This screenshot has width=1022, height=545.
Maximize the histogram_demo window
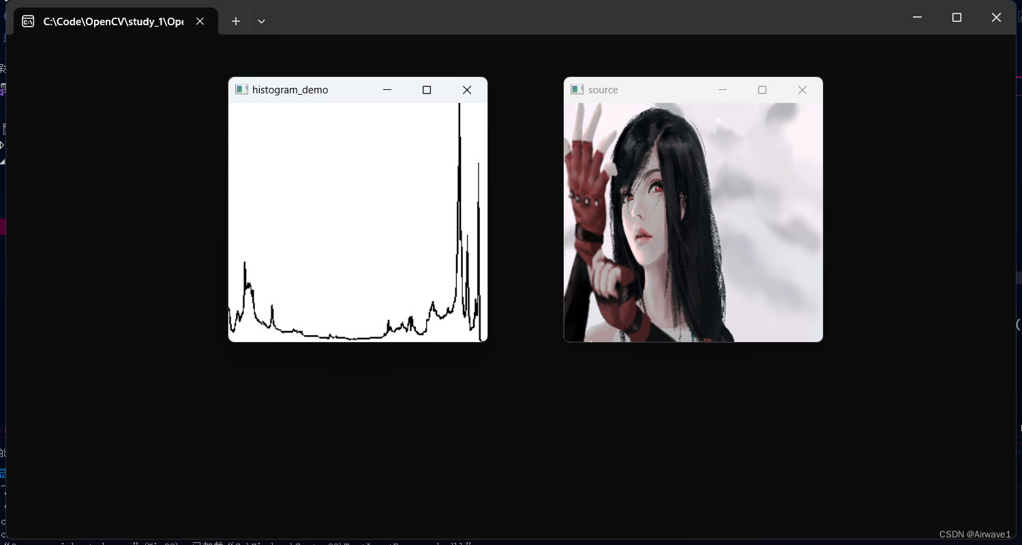pyautogui.click(x=427, y=90)
